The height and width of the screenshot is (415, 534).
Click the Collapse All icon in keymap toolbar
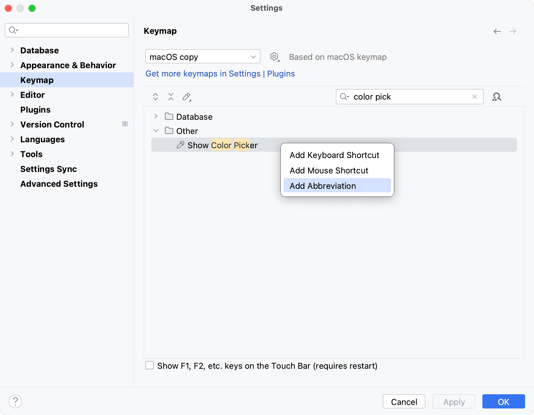pos(171,97)
